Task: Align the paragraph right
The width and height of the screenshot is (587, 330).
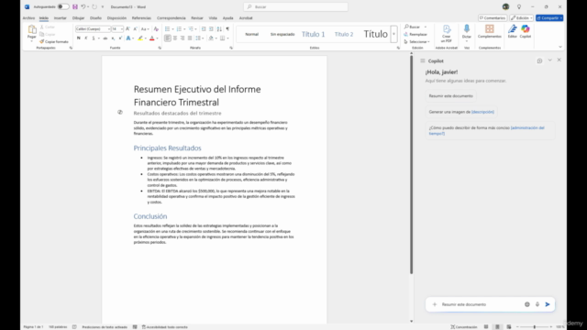Action: click(x=183, y=38)
